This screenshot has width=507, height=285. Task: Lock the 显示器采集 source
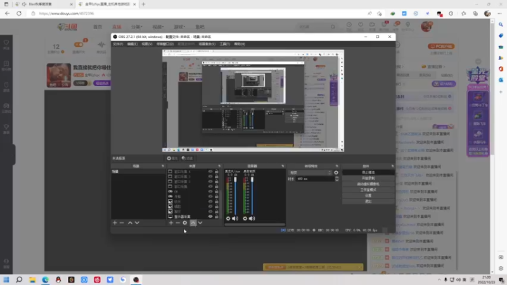click(217, 217)
